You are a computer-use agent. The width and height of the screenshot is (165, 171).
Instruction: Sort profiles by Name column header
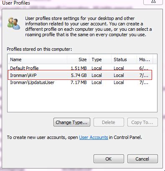[38, 59]
